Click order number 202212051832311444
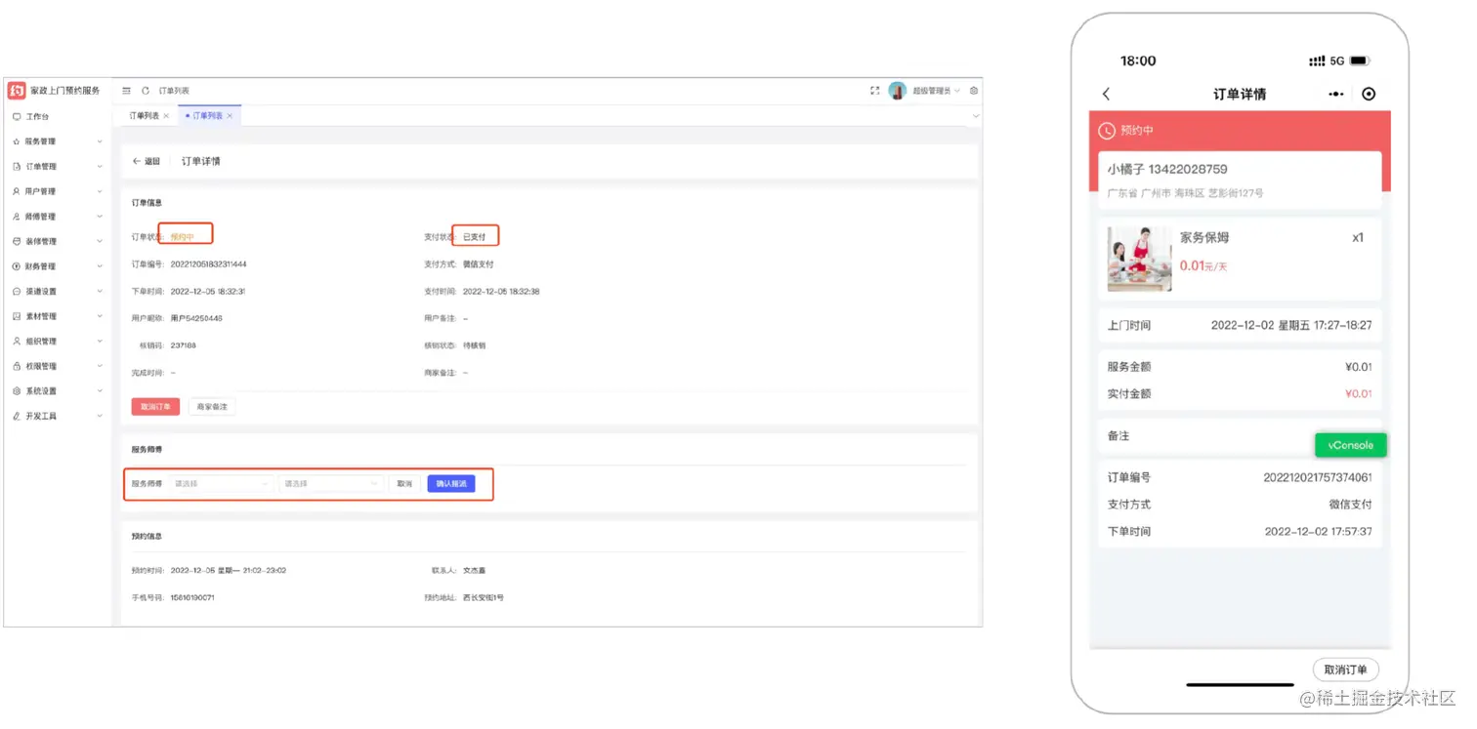This screenshot has height=729, width=1477. coord(208,264)
